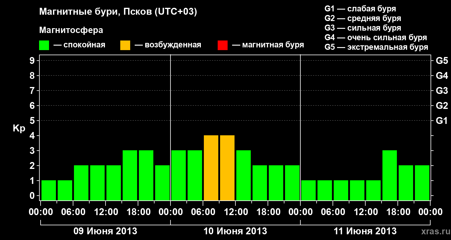451x240 pixels.
Task: Click the '— возбужденная' legend label
Action: pos(168,45)
